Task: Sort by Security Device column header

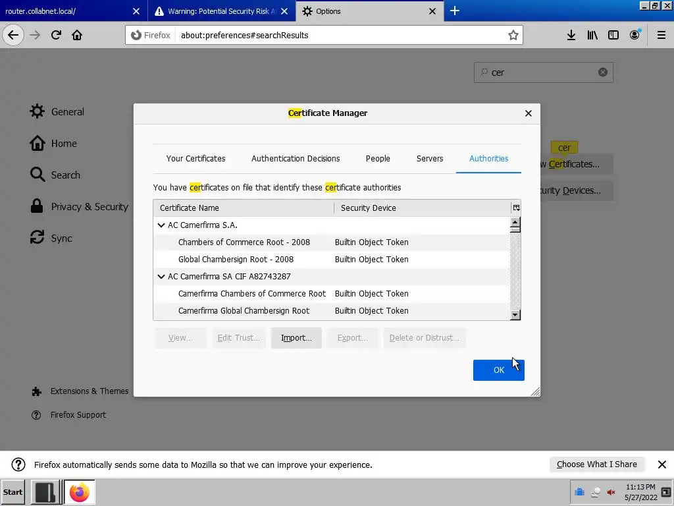Action: [422, 208]
